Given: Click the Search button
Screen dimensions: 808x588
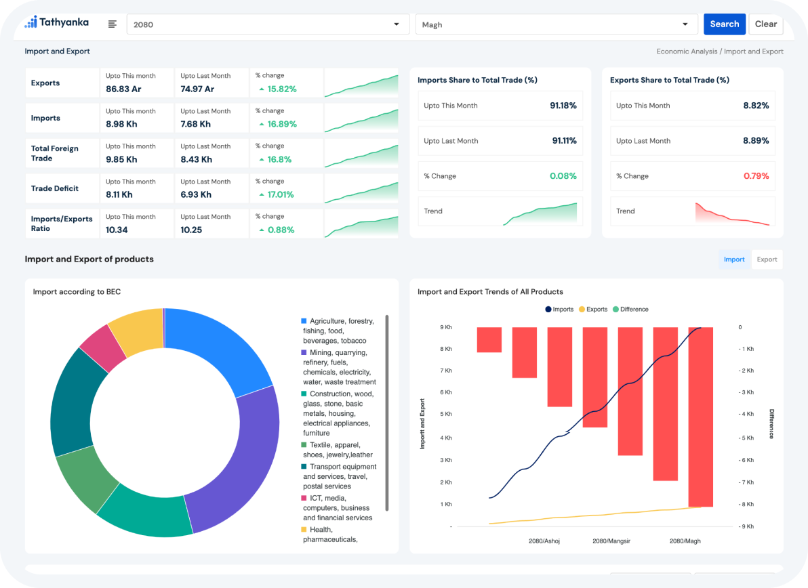Looking at the screenshot, I should [724, 24].
